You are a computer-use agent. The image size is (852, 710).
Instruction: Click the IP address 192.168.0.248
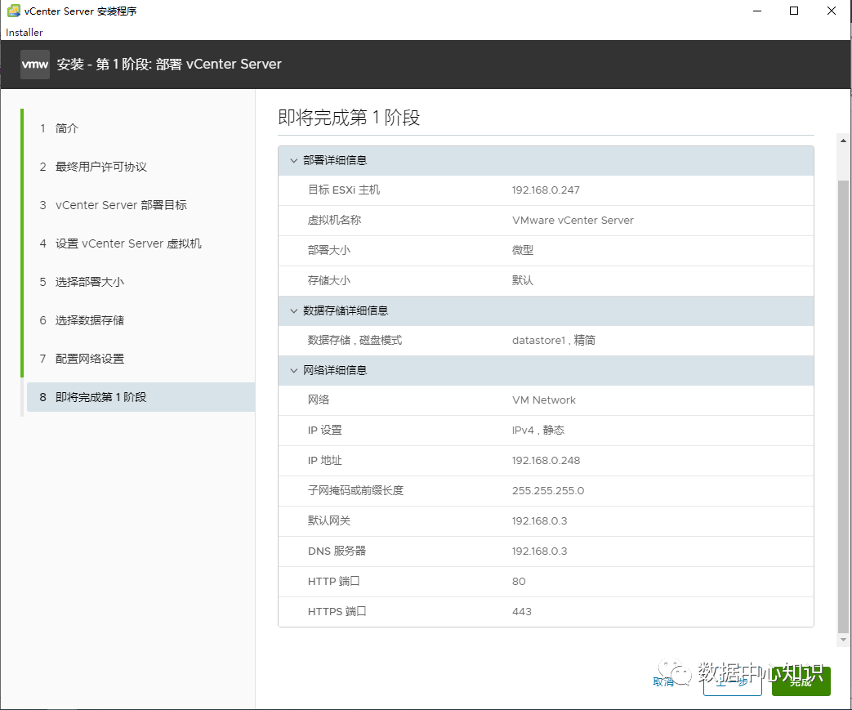[x=546, y=461]
